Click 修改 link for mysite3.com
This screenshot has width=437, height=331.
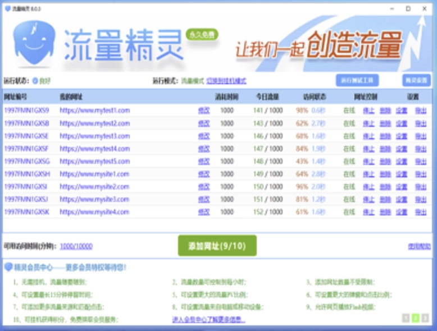[x=204, y=199]
